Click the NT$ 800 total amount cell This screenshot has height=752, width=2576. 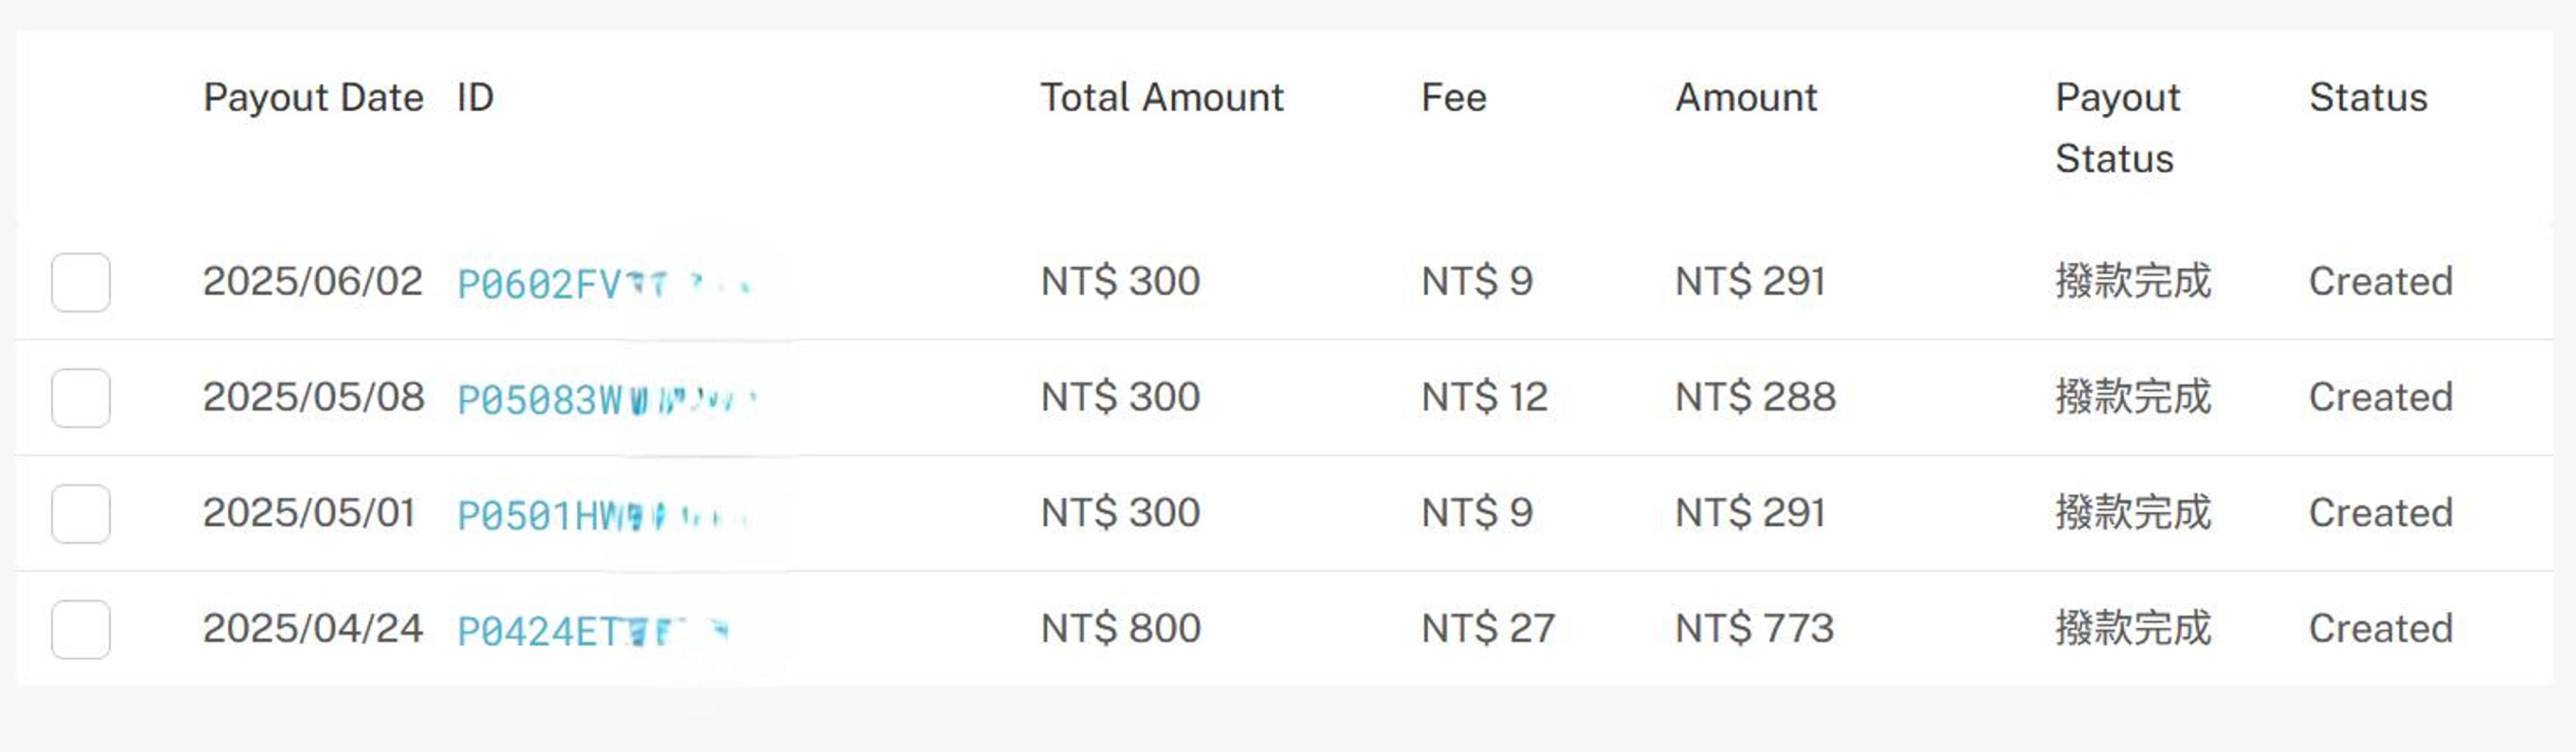tap(1120, 628)
